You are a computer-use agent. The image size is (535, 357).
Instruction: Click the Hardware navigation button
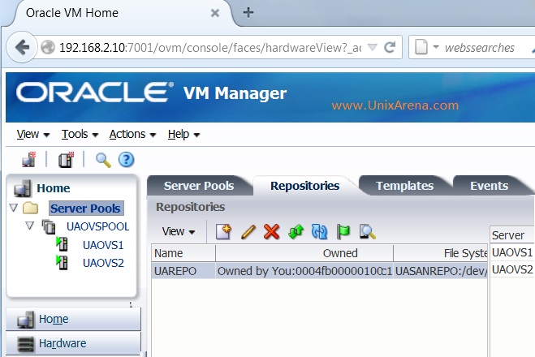[73, 344]
